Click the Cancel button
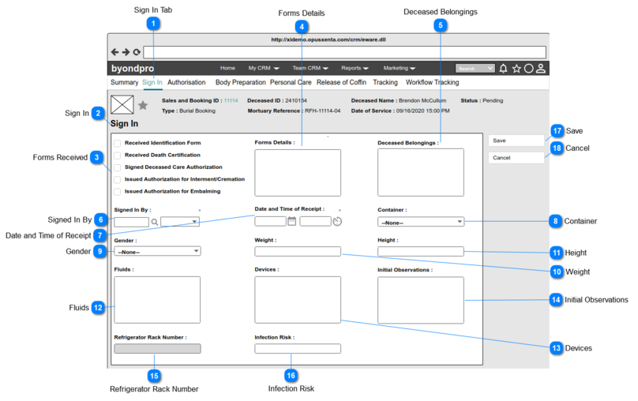Image resolution: width=638 pixels, height=401 pixels. point(516,158)
